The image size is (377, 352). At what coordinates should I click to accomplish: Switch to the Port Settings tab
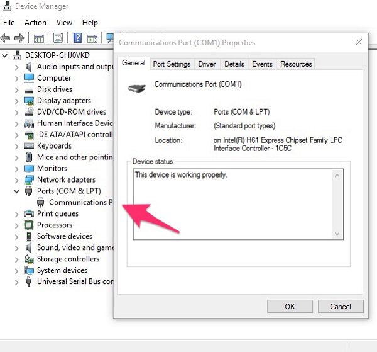tap(172, 64)
